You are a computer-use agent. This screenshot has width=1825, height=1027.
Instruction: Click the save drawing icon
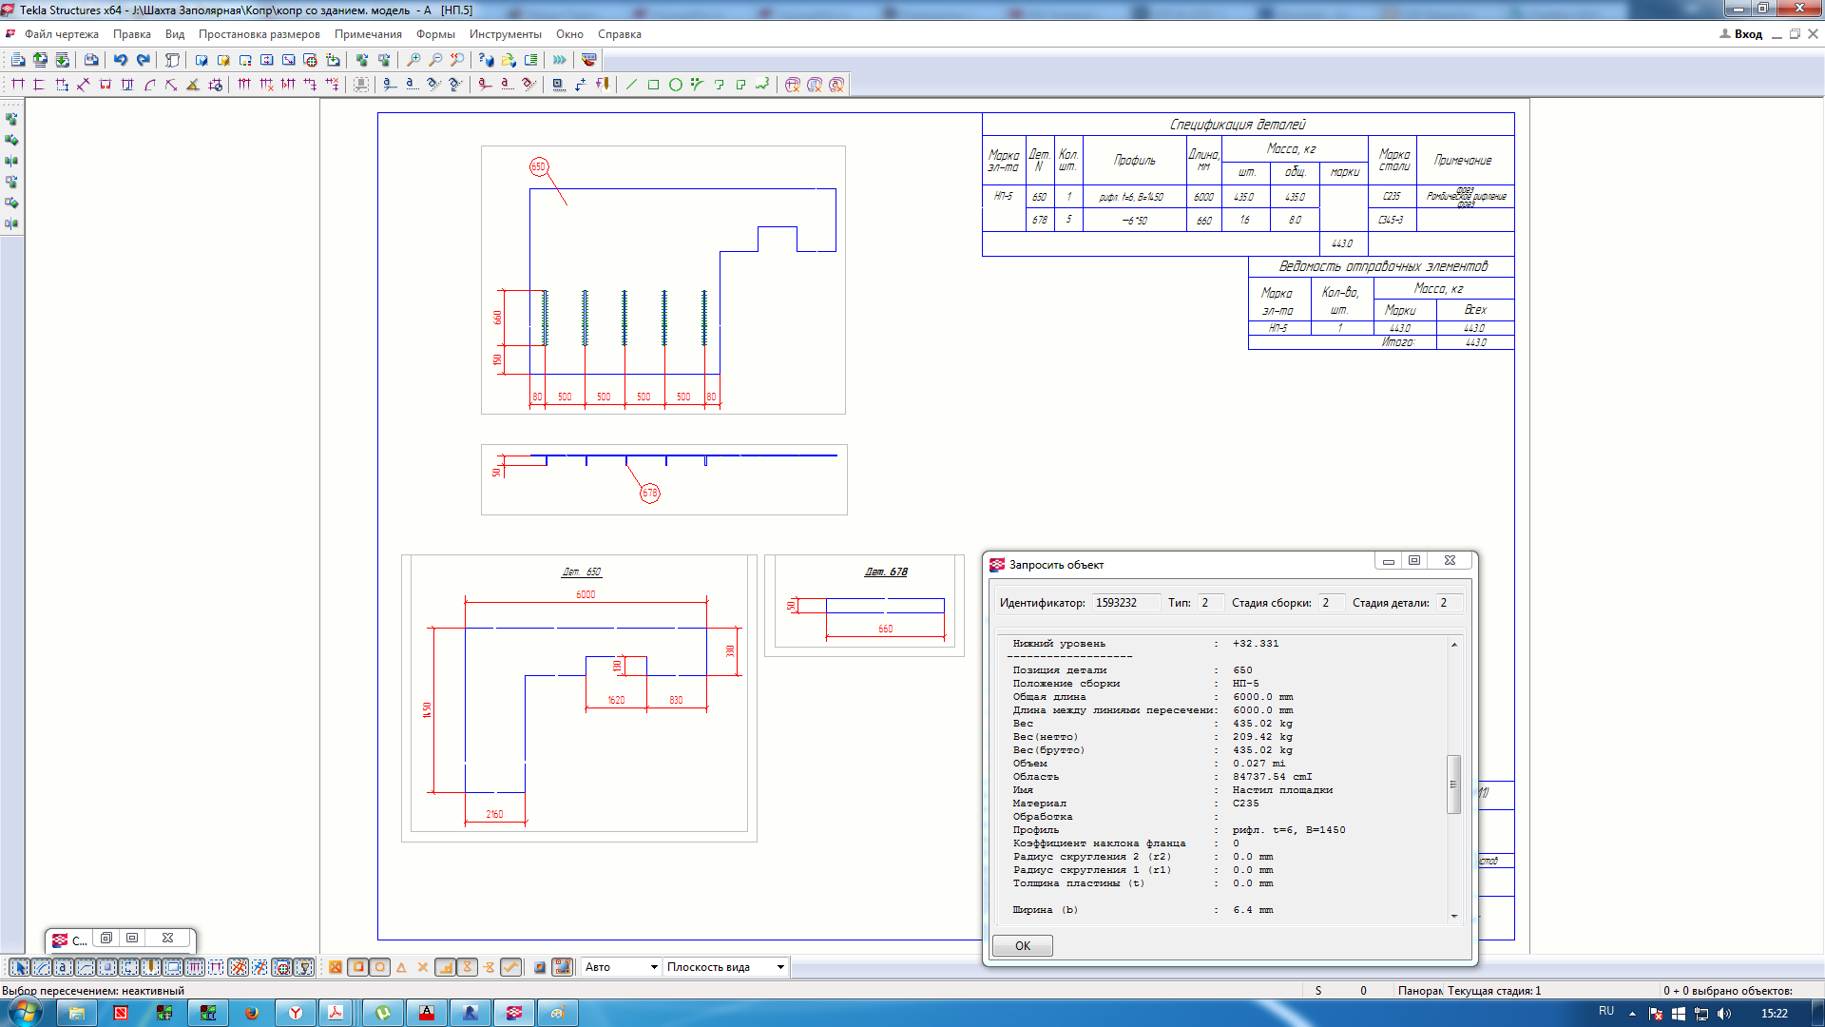coord(91,60)
